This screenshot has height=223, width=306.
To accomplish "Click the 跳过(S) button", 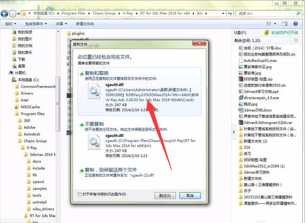I will click(165, 195).
